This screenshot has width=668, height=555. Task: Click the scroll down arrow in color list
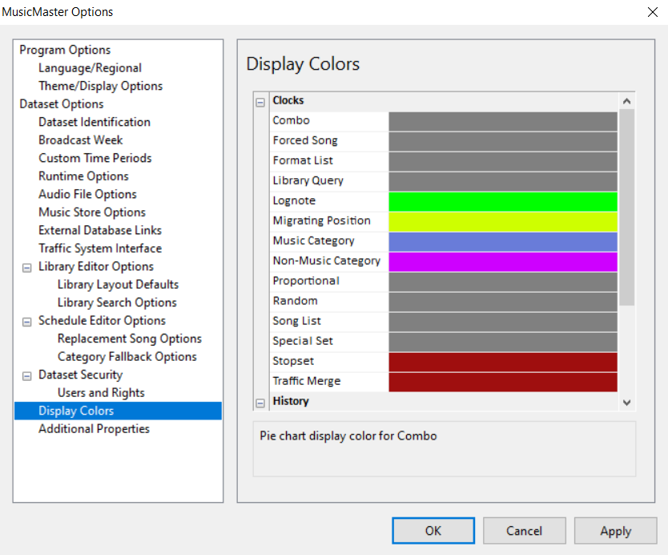pyautogui.click(x=626, y=403)
